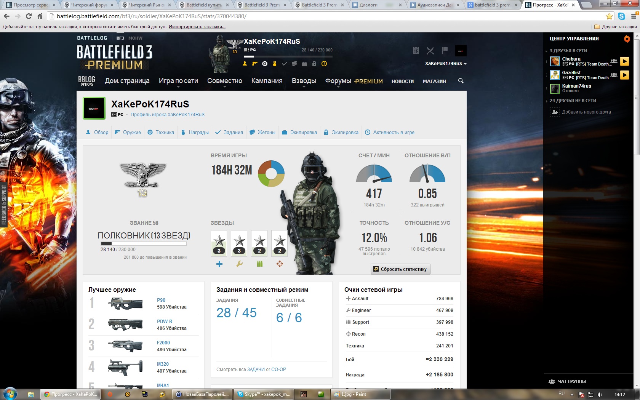
Task: Switch to the Награды tab
Action: pos(195,133)
